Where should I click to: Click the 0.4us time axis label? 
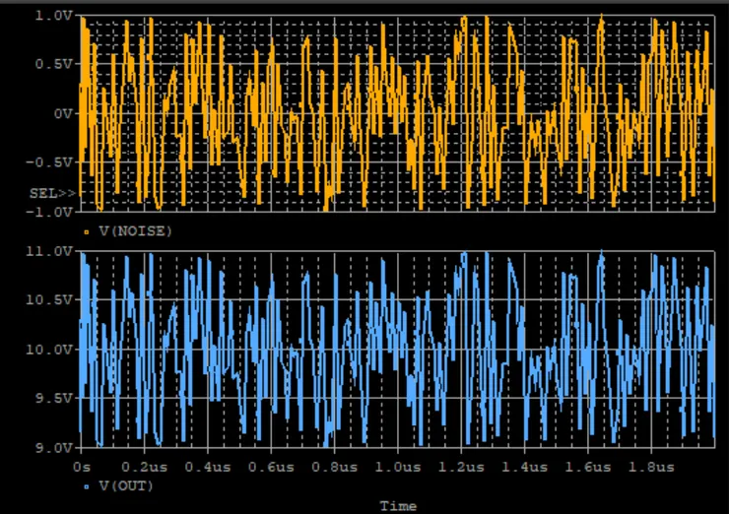pyautogui.click(x=208, y=467)
